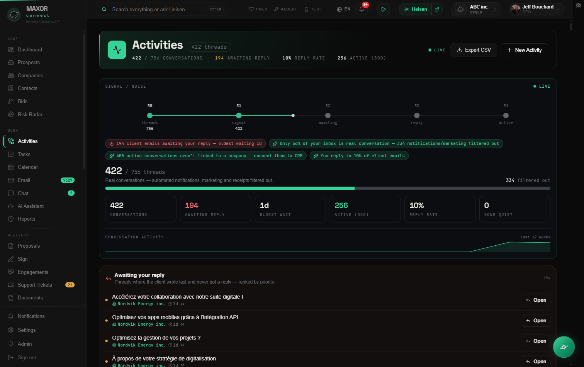This screenshot has width=584, height=367.
Task: Open the EN language selector
Action: click(343, 9)
